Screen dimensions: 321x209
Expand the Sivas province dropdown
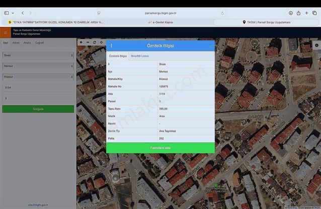[x=38, y=55]
